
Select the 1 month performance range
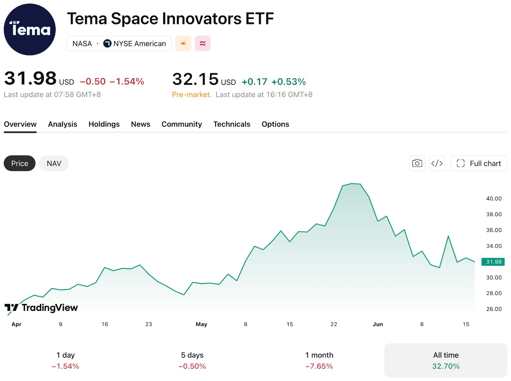click(319, 361)
